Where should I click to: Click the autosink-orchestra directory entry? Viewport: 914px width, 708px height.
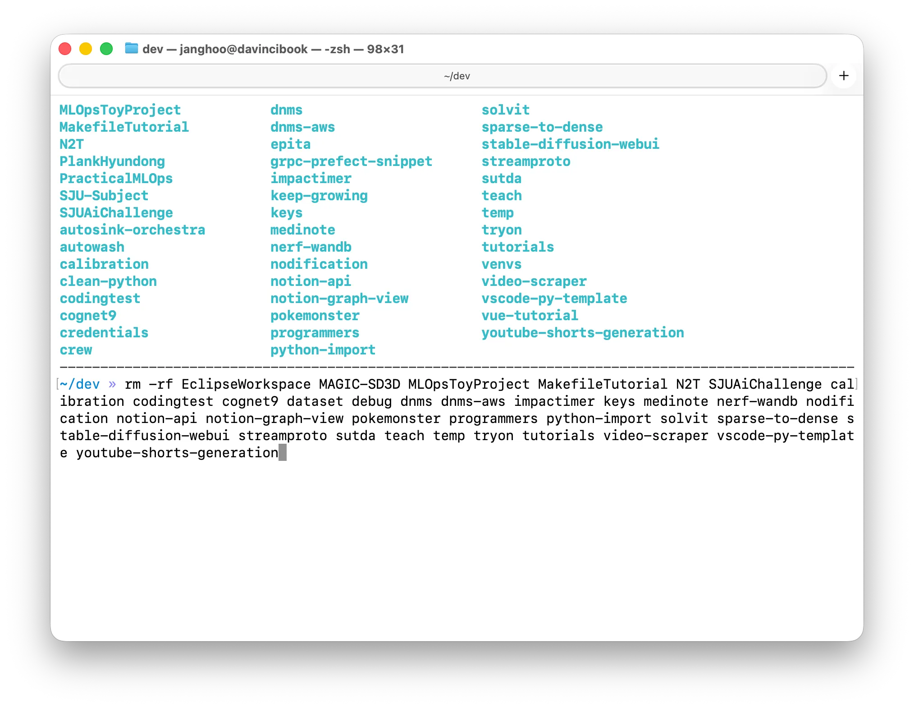(132, 230)
